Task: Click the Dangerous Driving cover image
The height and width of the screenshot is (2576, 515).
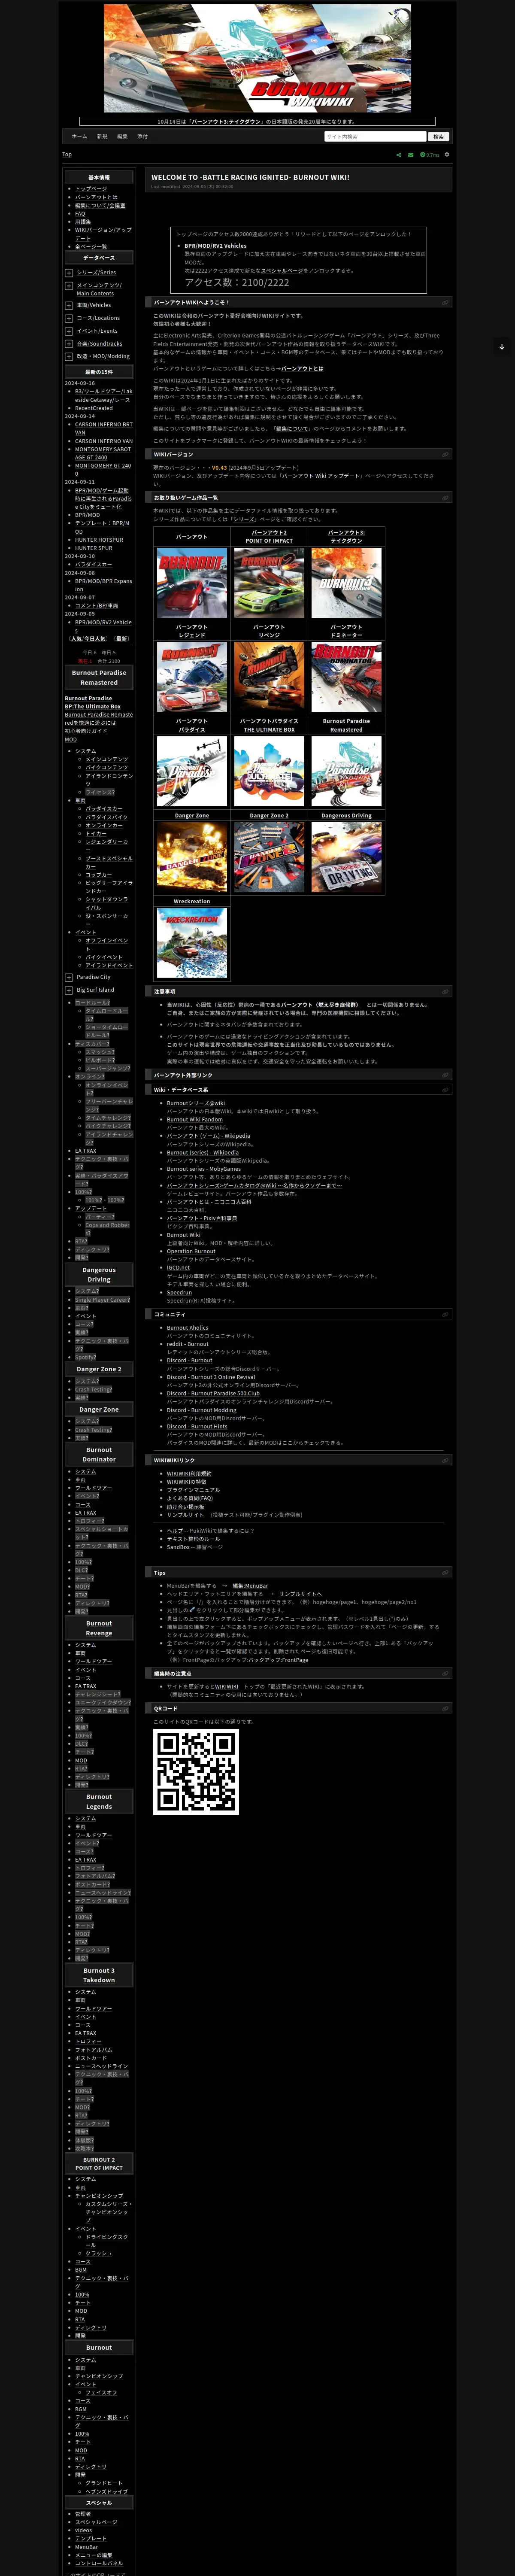Action: 346,857
